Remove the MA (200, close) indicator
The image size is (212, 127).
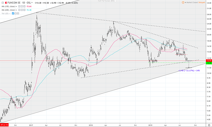[24, 10]
